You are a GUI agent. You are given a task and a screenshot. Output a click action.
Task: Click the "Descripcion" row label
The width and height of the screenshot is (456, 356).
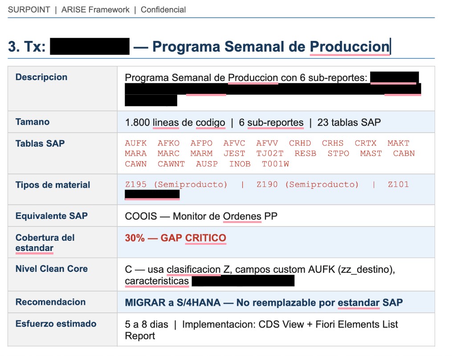pos(41,77)
